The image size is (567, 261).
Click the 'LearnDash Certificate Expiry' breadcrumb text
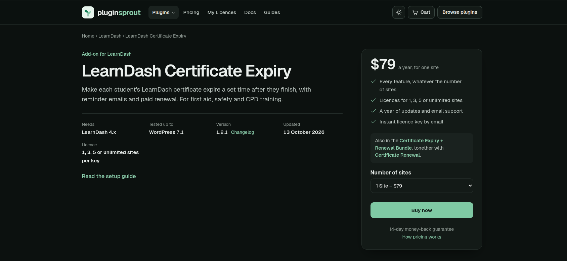pyautogui.click(x=156, y=36)
